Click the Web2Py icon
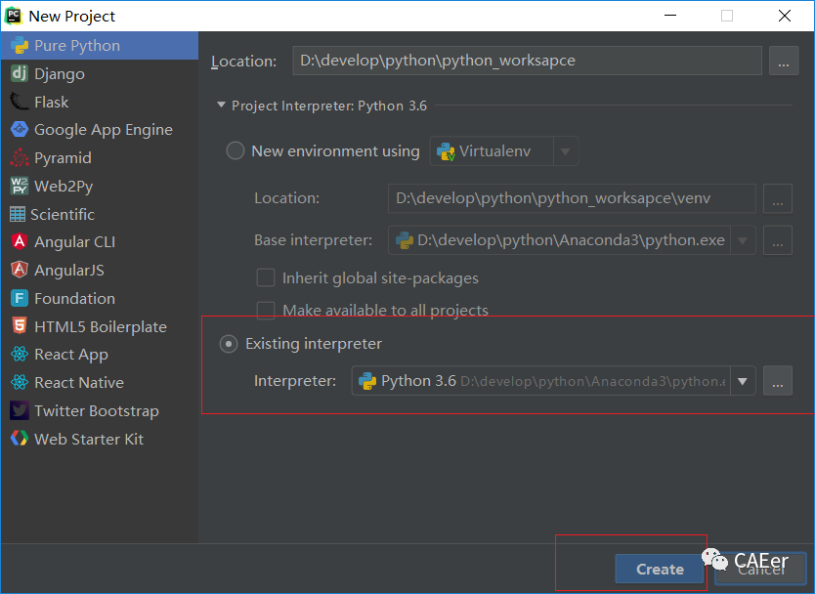 coord(20,186)
